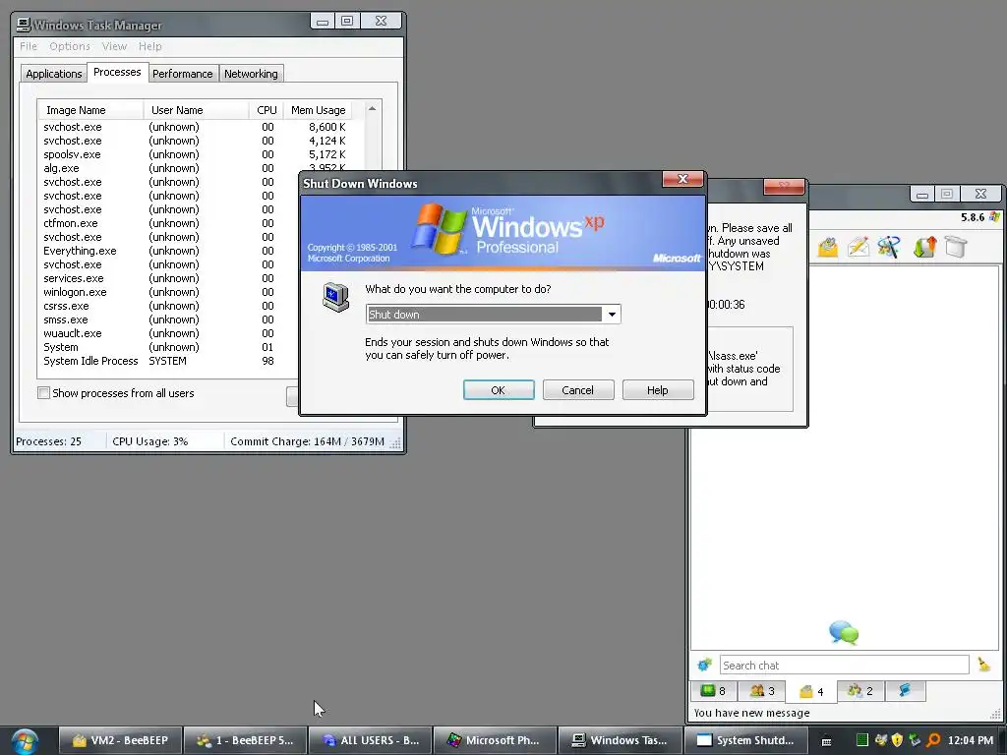1007x755 pixels.
Task: Select BeeBEEP messages tab showing 4
Action: tap(811, 691)
